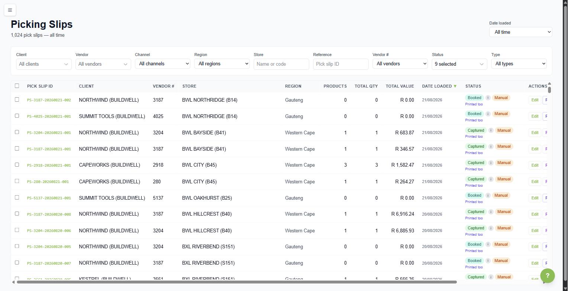Open the Vendor # dropdown

click(400, 64)
